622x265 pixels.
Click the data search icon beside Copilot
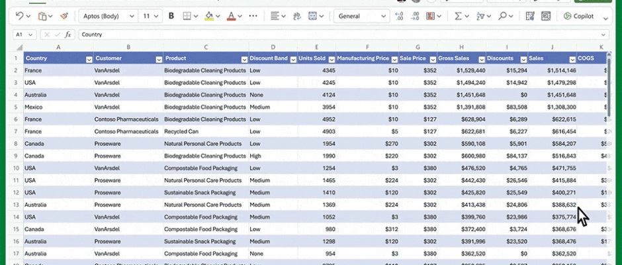(x=546, y=16)
